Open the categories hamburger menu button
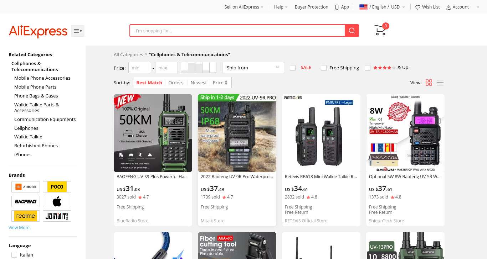The height and width of the screenshot is (259, 487). [x=78, y=31]
